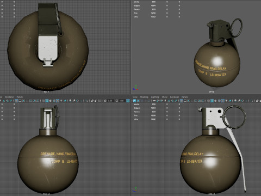The image size is (261, 196).
Task: Click the "Verts:" HUD label in persp view
Action: [x=136, y=2]
